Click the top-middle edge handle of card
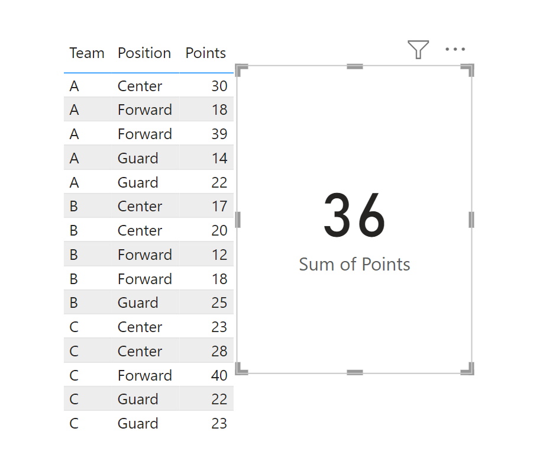The width and height of the screenshot is (543, 470). pyautogui.click(x=355, y=66)
